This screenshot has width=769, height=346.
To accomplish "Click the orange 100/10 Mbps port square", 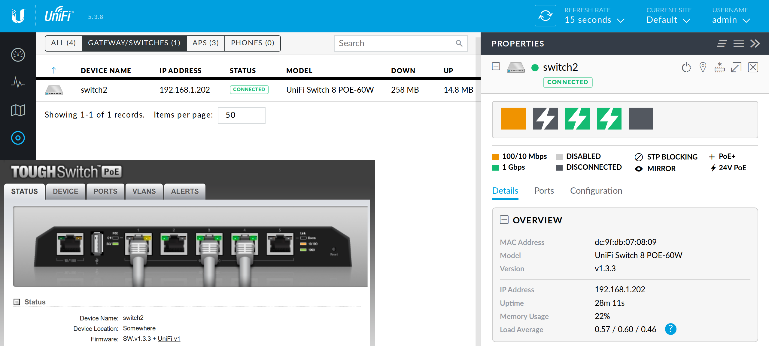I will [514, 118].
